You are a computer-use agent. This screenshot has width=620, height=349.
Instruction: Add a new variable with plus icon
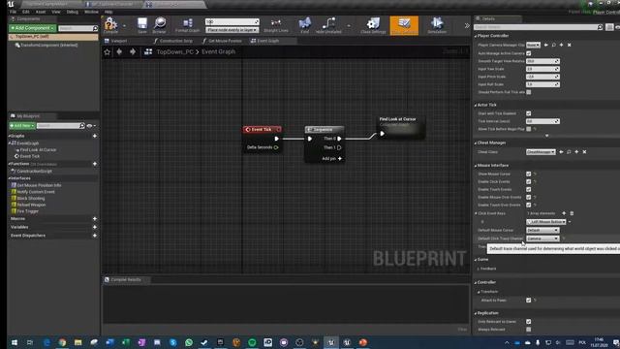95,227
